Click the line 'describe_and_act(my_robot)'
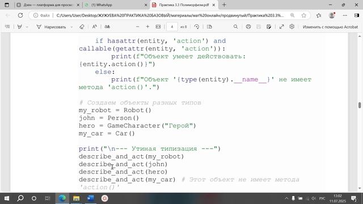The image size is (363, 204). [131, 156]
